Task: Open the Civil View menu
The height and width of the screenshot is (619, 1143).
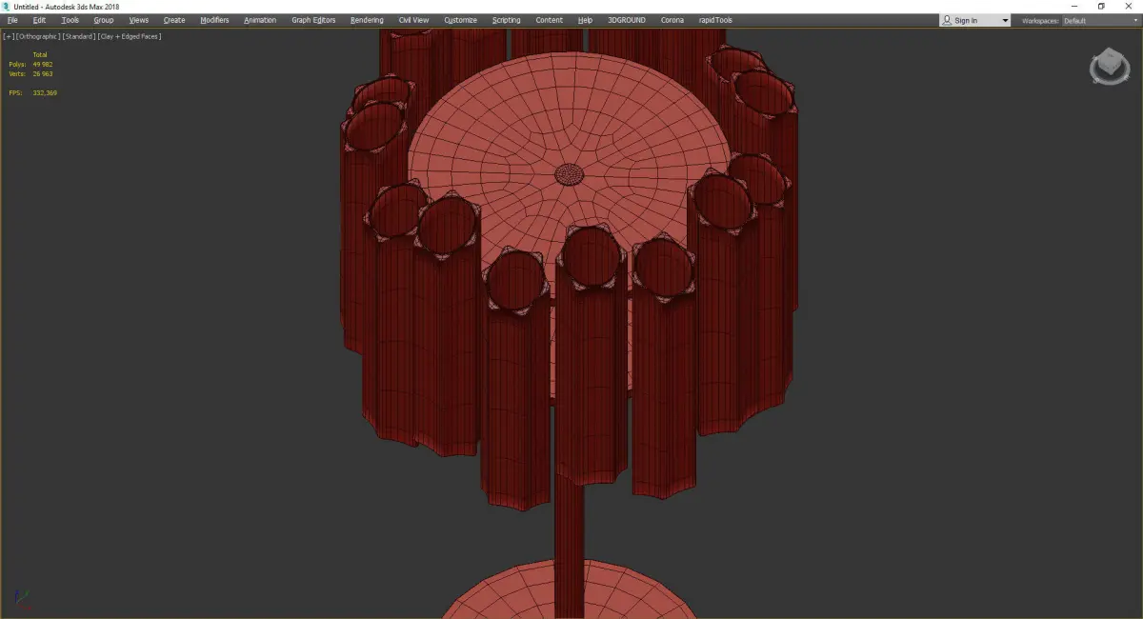Action: [x=413, y=20]
